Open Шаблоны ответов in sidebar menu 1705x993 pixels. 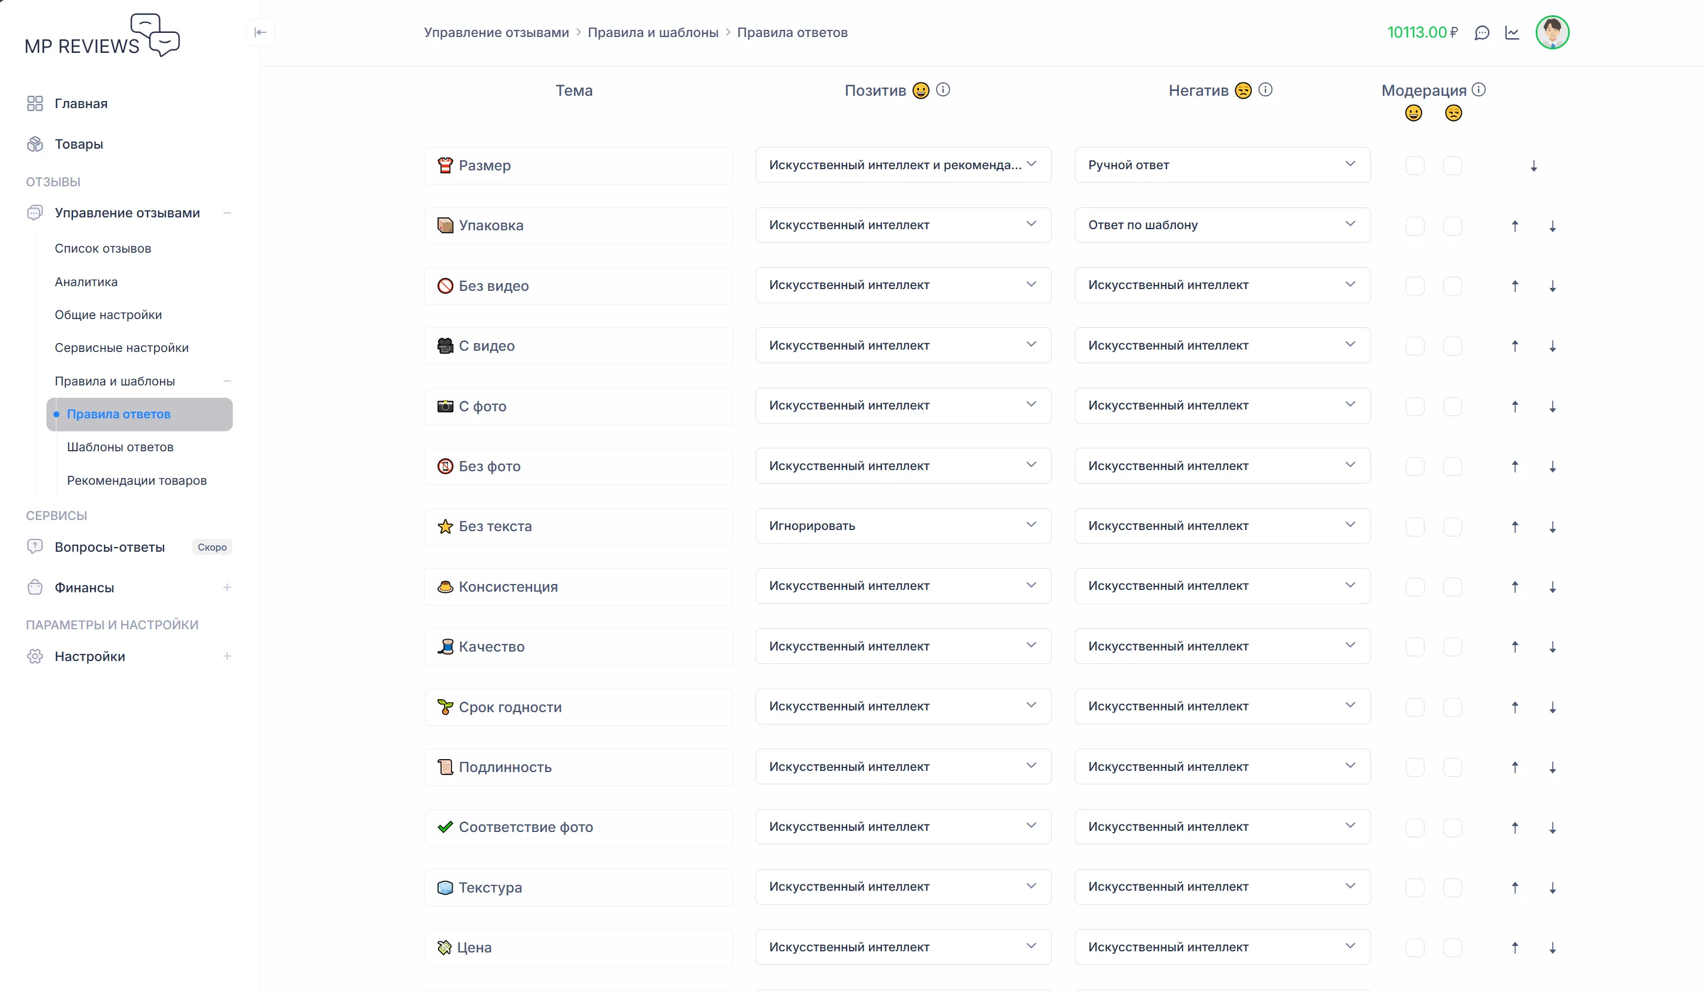click(x=120, y=447)
